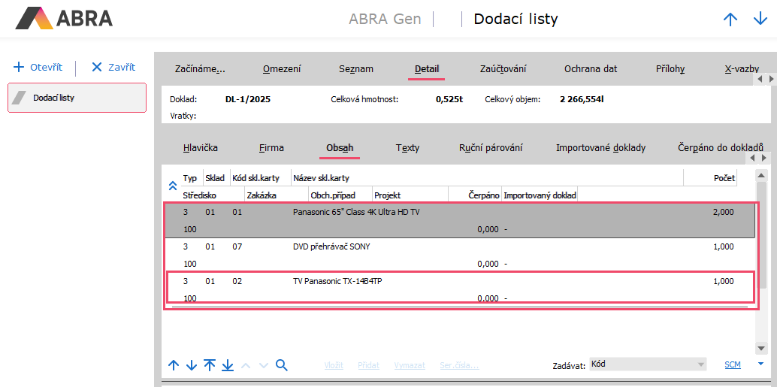Screen dimensions: 777x387
Task: Select row DVD přehrávač SONY
Action: [459, 255]
